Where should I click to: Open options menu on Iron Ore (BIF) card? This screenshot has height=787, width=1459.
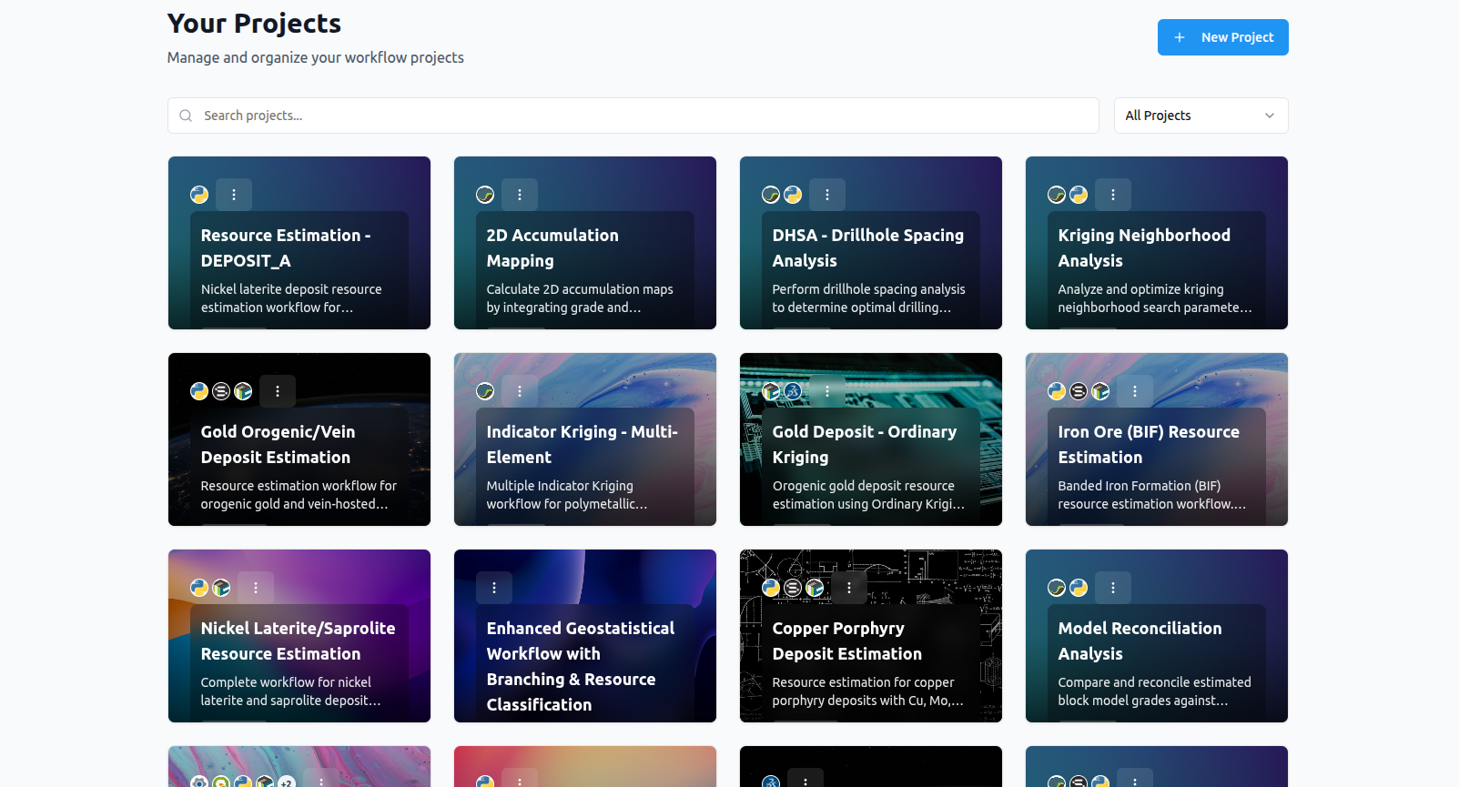click(1135, 391)
